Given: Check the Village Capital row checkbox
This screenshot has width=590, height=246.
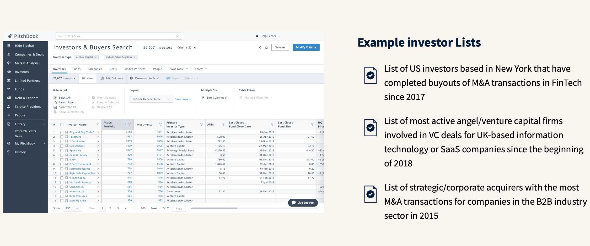Looking at the screenshot, I should coord(62,178).
